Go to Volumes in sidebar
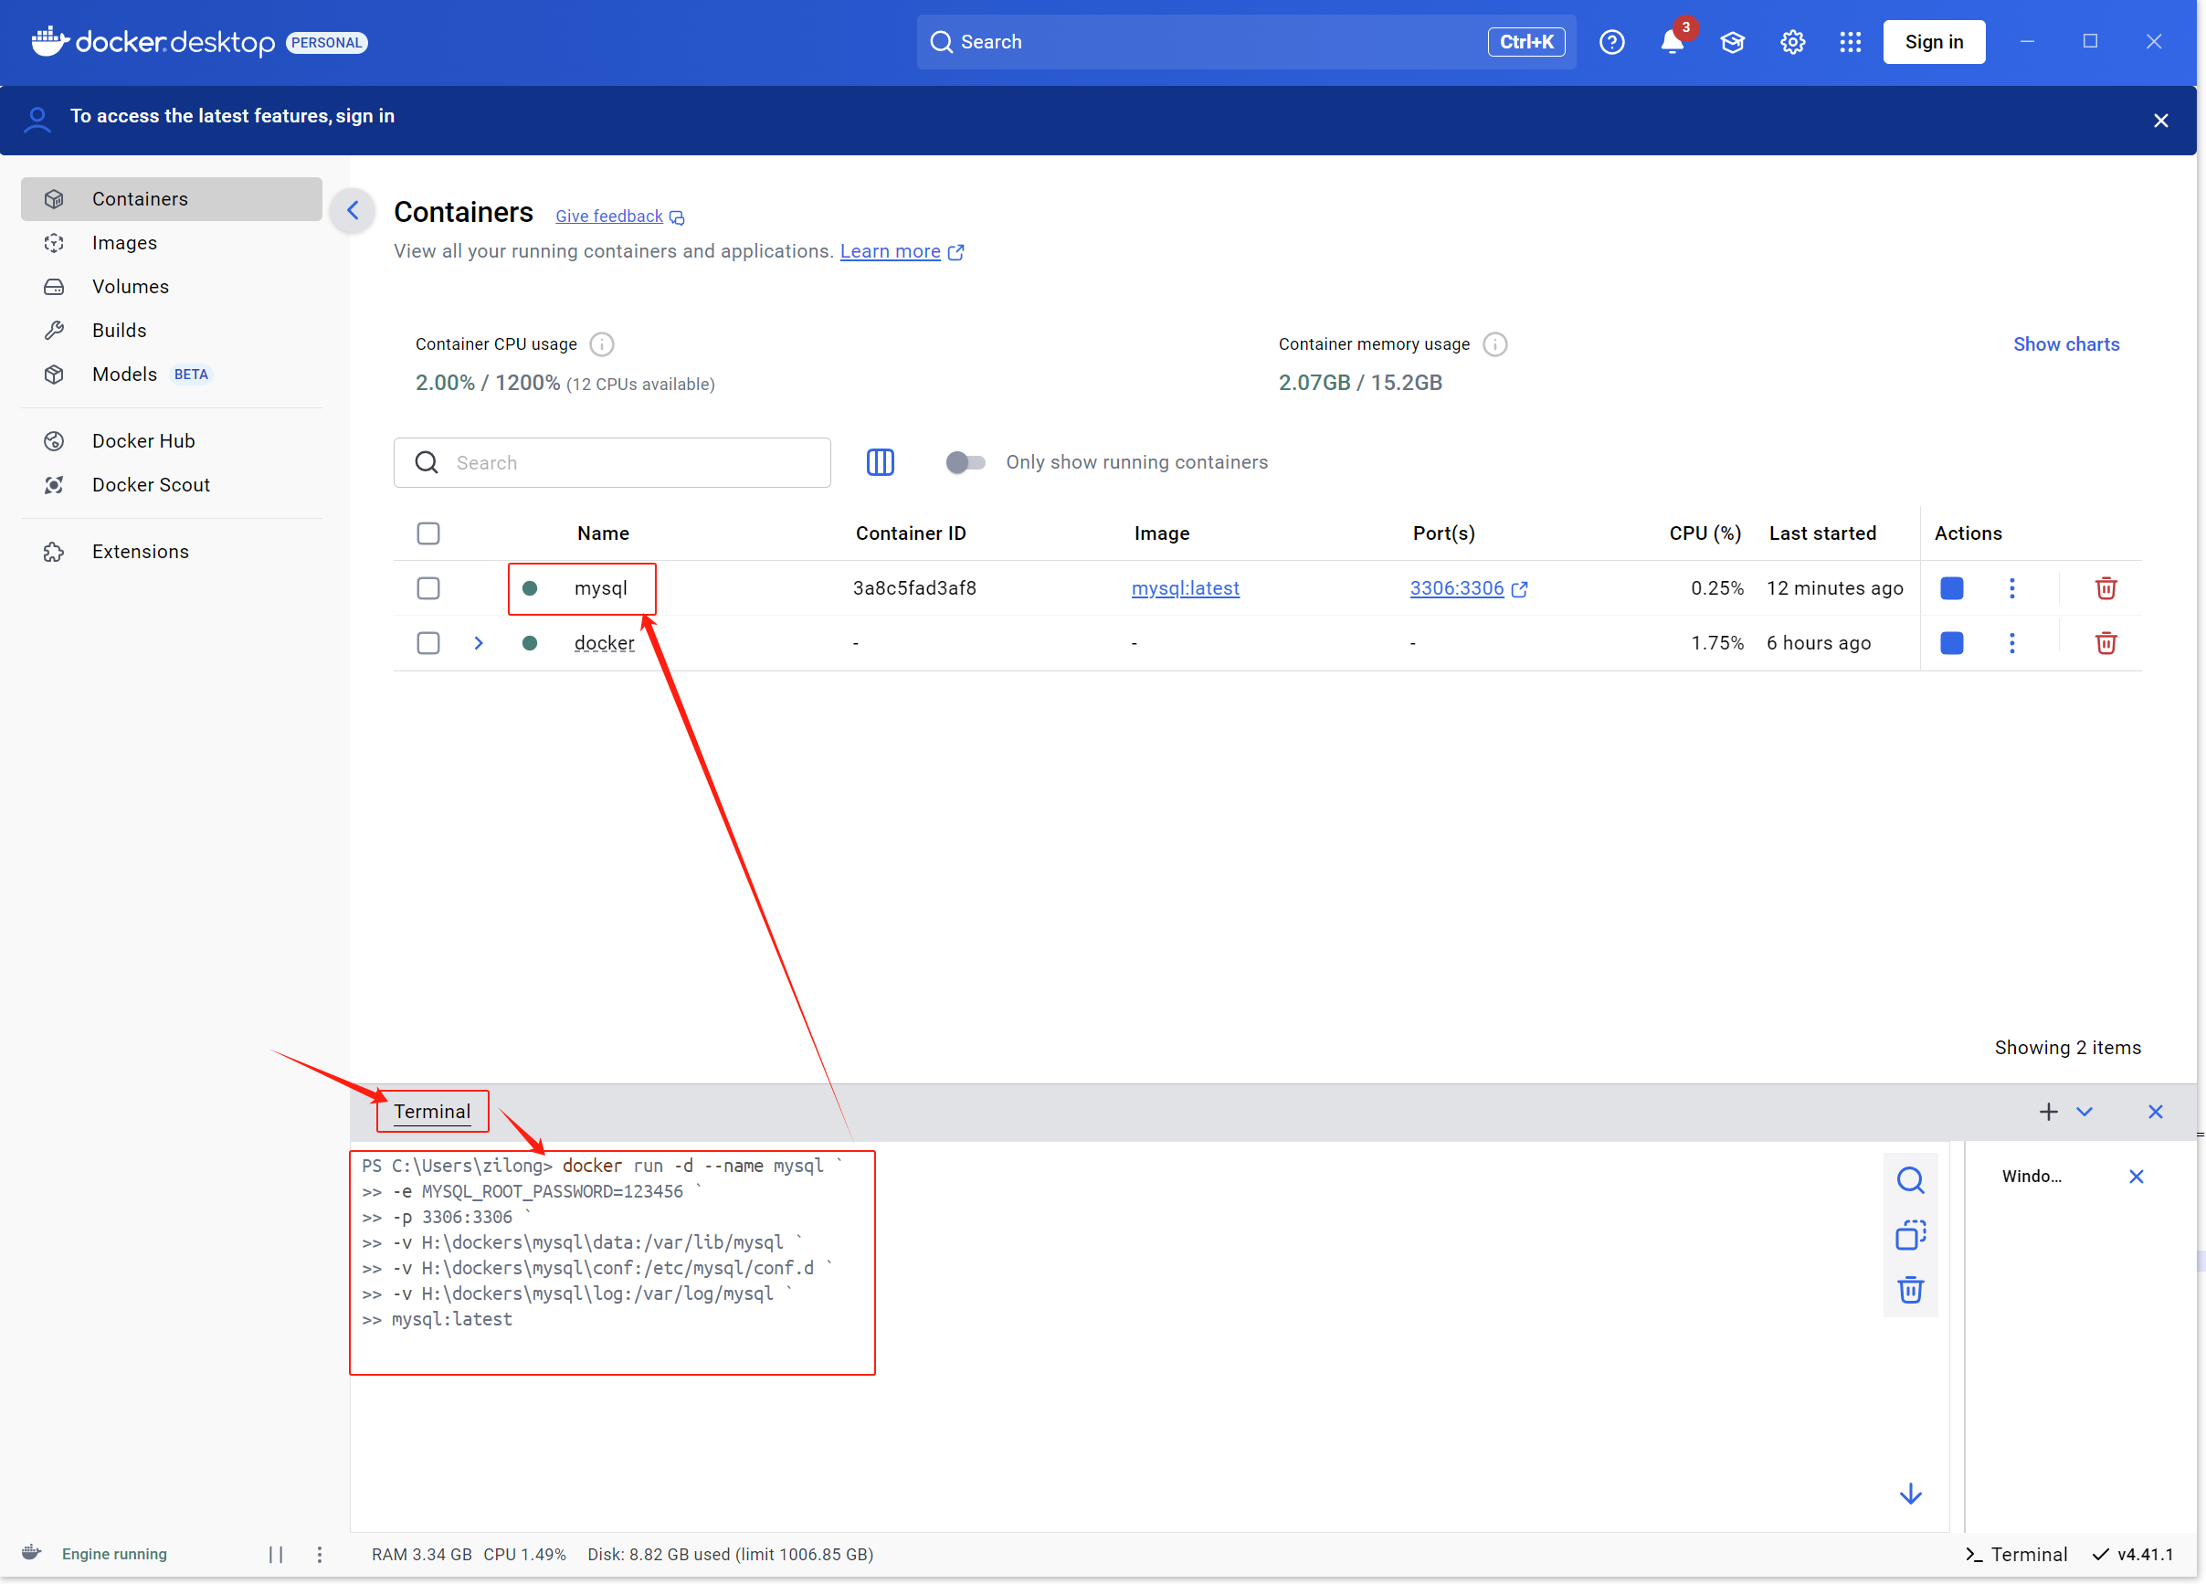2206x1584 pixels. tap(131, 286)
